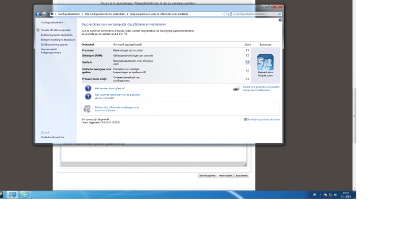Open 'Details over prestaties en systeem weergeven' link

coord(261,89)
